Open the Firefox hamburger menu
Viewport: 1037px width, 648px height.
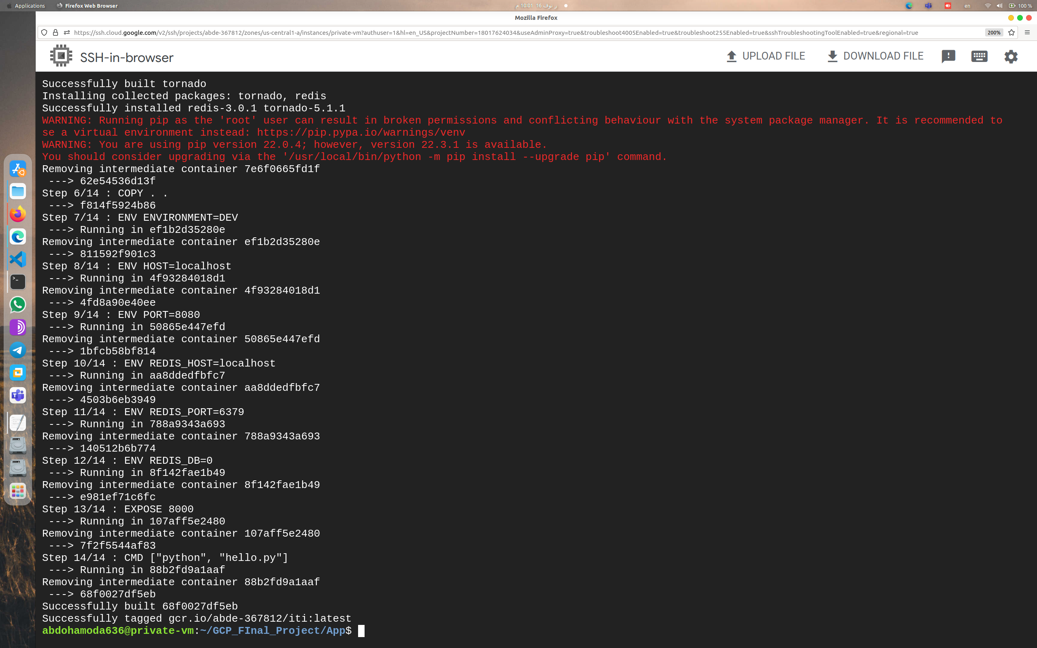tap(1028, 32)
